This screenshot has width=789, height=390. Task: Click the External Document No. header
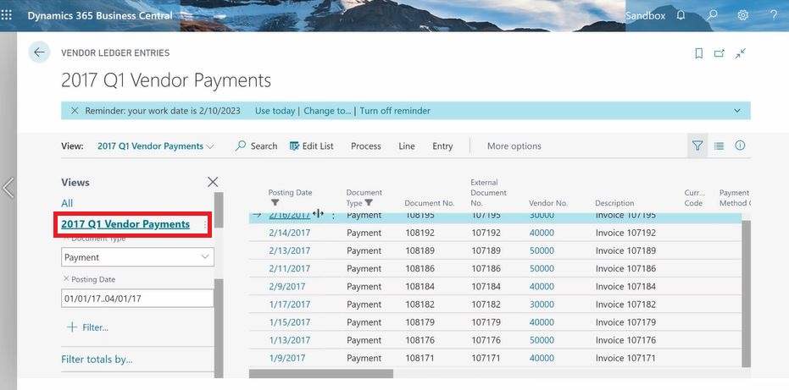489,193
